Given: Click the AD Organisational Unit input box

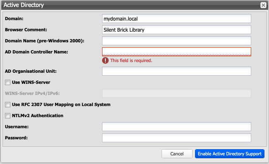Looking at the screenshot, I should [x=176, y=71].
